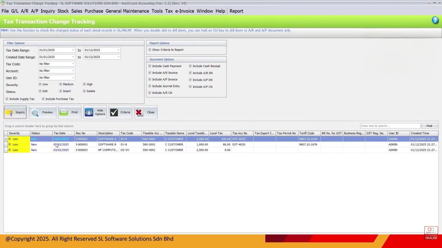Click the Hide Options eye icon

point(89,112)
